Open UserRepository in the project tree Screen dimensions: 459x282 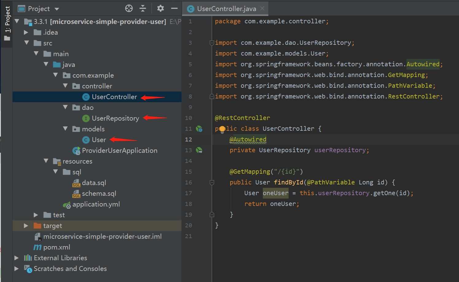point(115,118)
